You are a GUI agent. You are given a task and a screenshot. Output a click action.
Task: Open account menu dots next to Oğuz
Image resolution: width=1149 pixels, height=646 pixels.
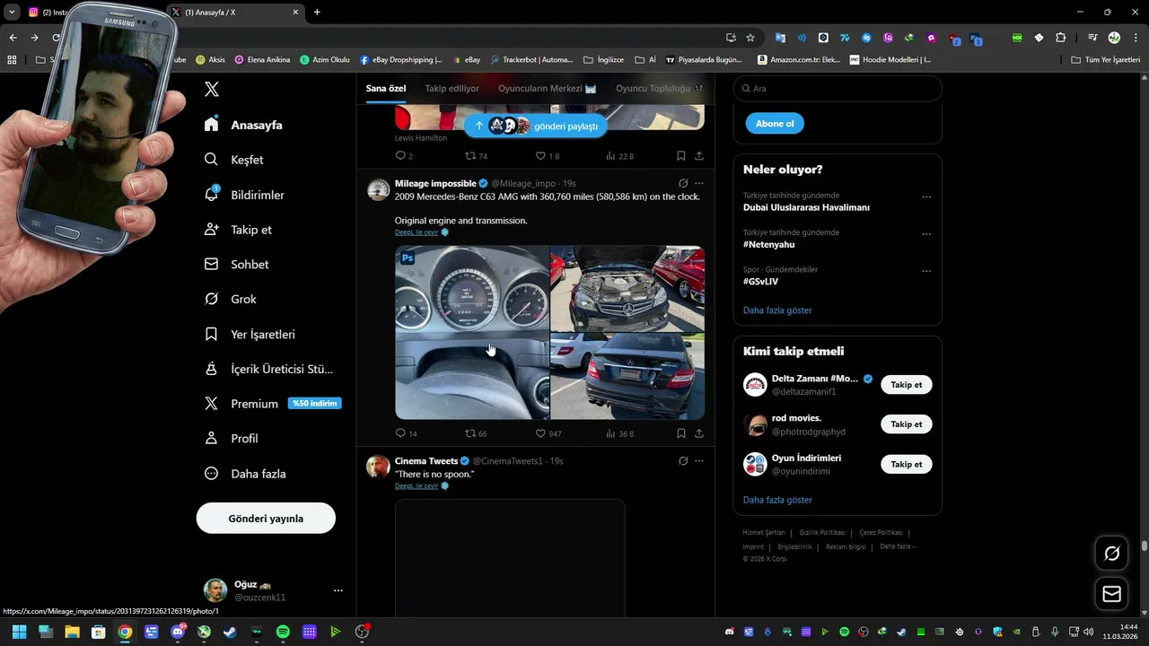[338, 590]
